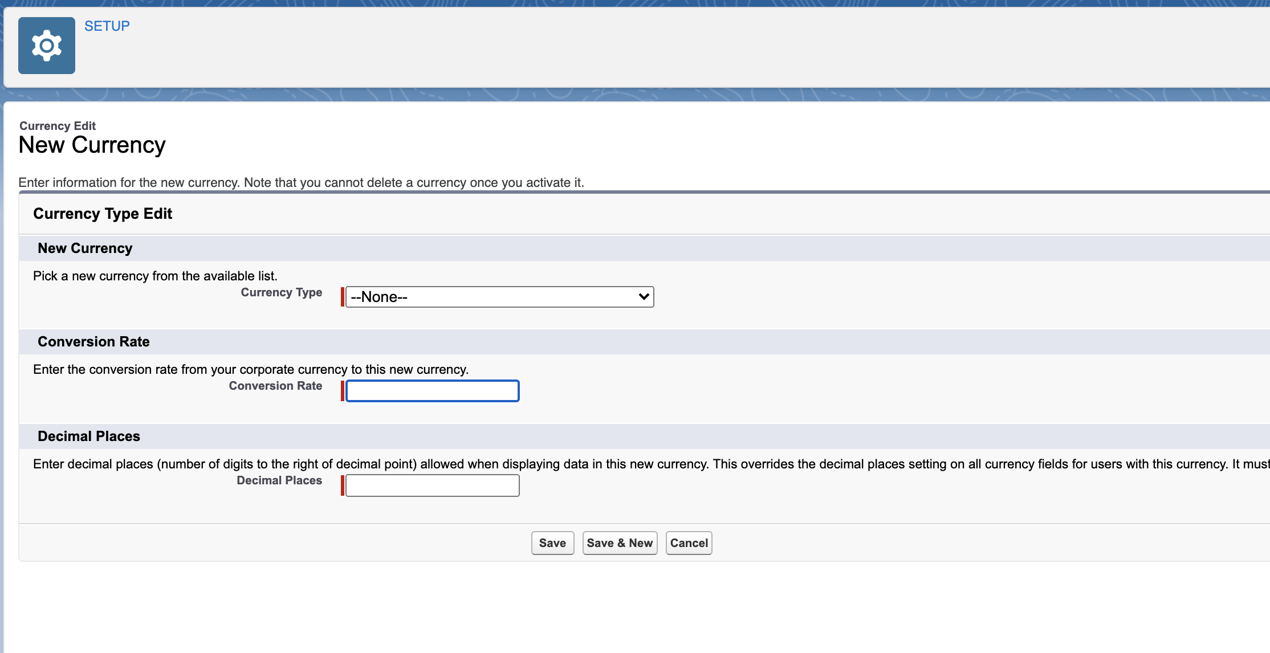This screenshot has height=653, width=1270.
Task: Click the bold Conversion Rate field label
Action: point(275,386)
